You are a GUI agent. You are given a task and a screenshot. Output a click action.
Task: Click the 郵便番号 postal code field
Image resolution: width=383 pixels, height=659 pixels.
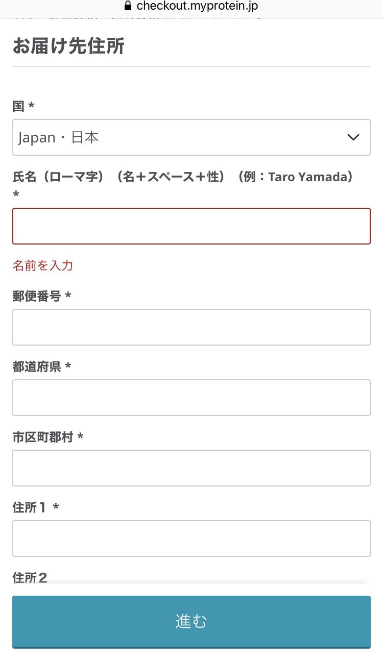click(191, 327)
